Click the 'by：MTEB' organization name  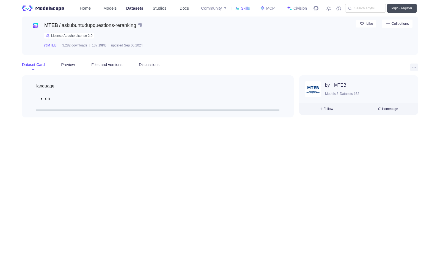(x=335, y=85)
